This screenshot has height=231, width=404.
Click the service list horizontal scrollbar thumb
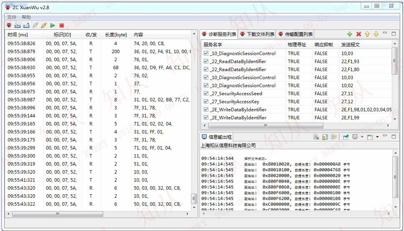coord(266,125)
